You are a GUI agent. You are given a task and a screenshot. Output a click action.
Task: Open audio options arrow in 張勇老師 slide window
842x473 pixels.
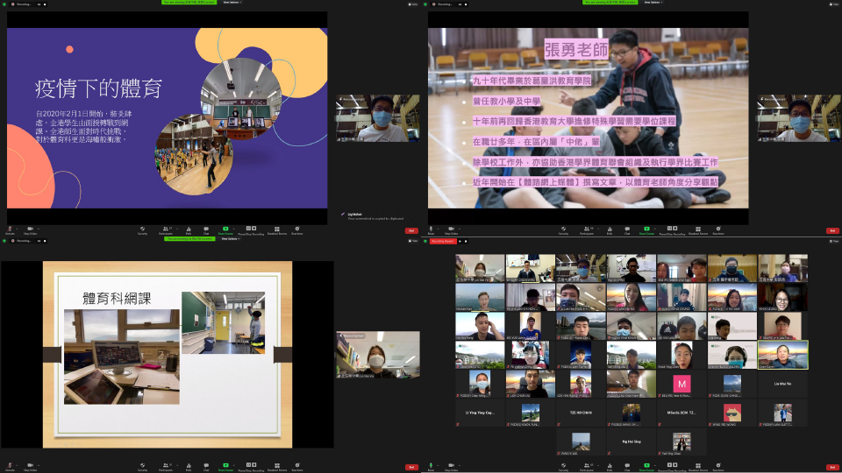pos(438,229)
